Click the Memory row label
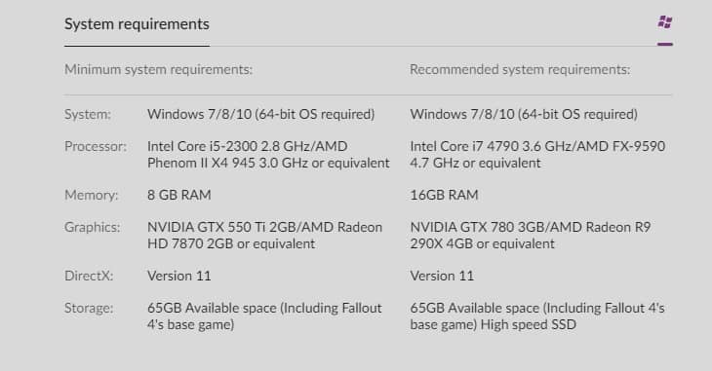Viewport: 712px width, 371px height. 92,195
